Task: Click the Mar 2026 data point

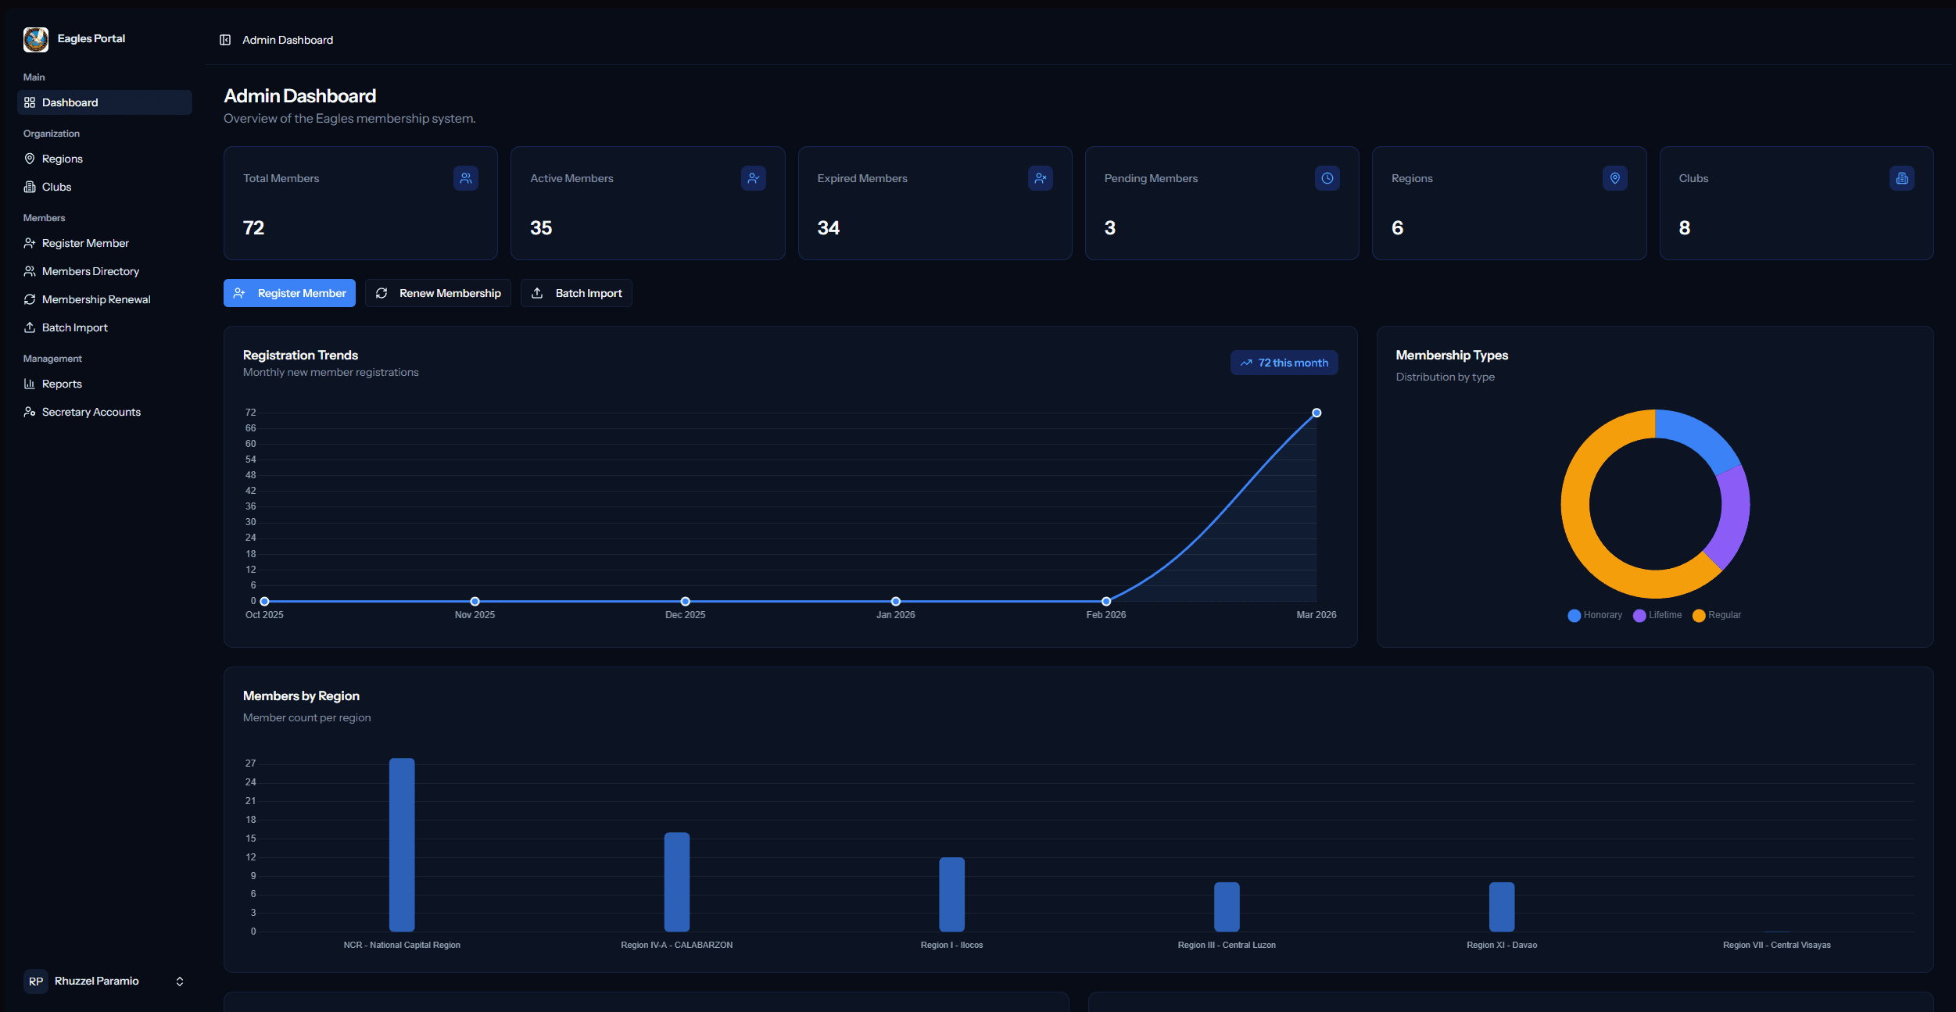Action: [x=1317, y=413]
